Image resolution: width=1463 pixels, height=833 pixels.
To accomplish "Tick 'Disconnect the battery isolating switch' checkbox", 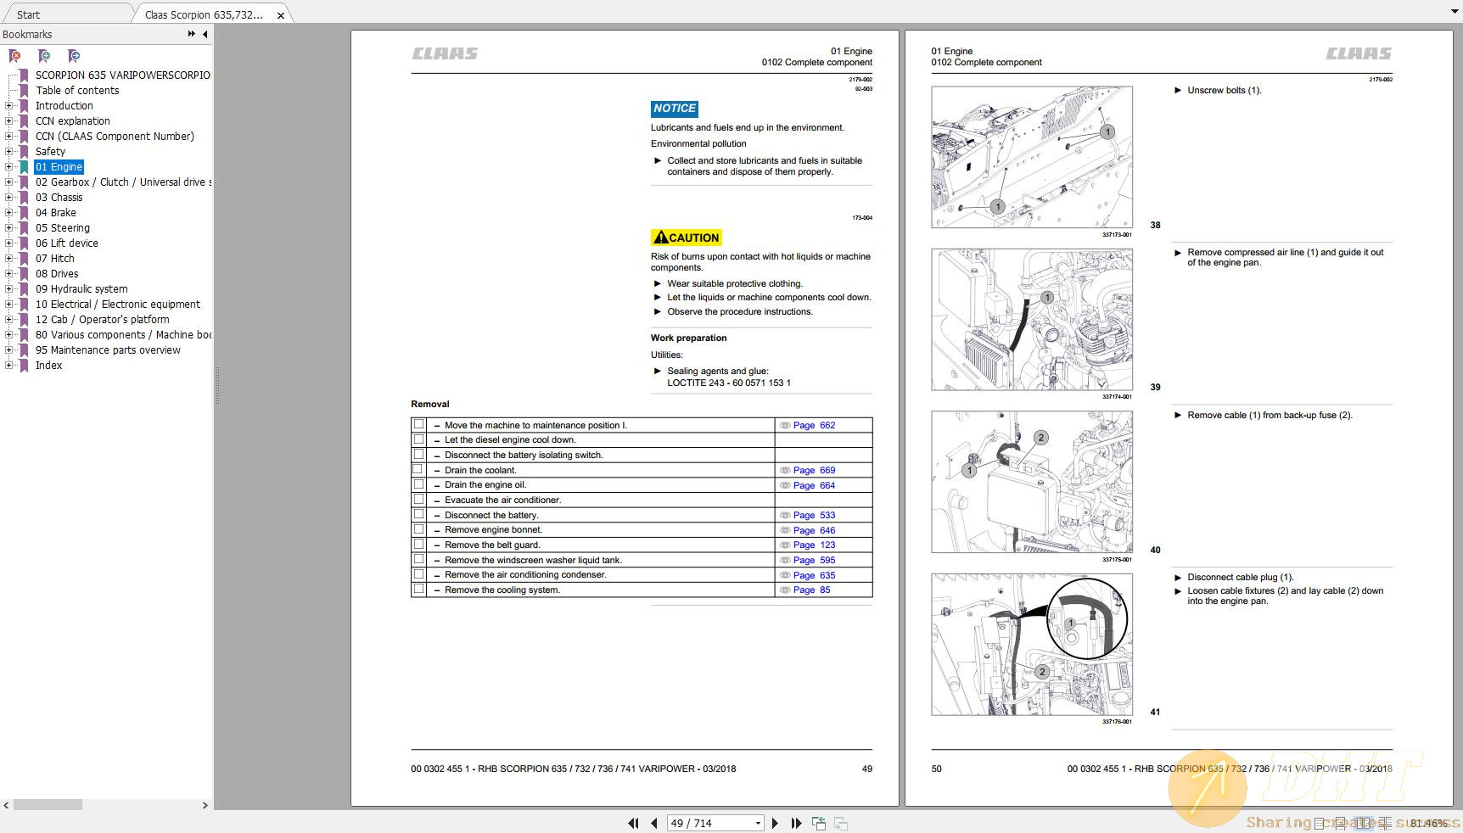I will pyautogui.click(x=418, y=454).
